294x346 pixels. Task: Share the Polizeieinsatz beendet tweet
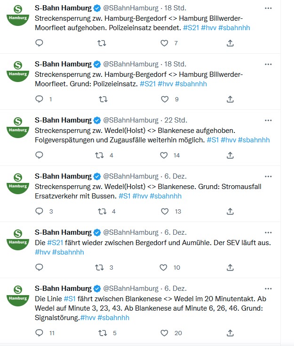pos(230,43)
